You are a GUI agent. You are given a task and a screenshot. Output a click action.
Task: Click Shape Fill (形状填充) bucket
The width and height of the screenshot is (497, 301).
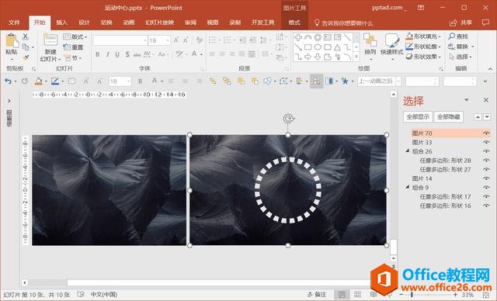409,36
